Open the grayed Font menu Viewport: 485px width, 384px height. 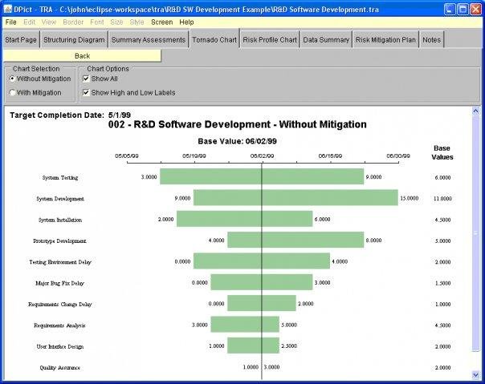[x=97, y=22]
